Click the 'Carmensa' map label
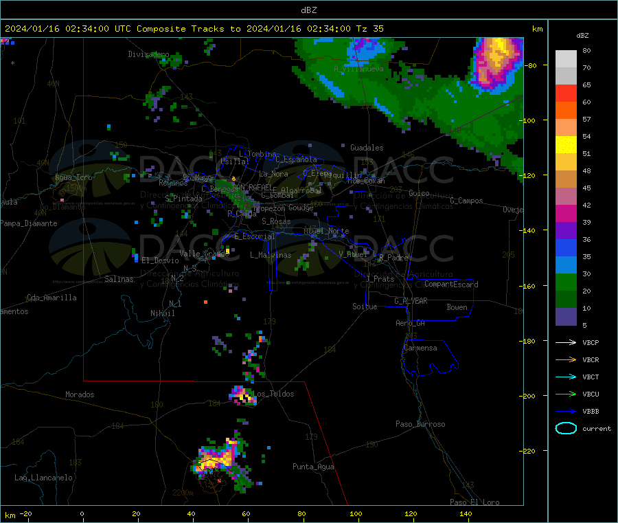Screen dimensions: 618x523 click(x=420, y=348)
